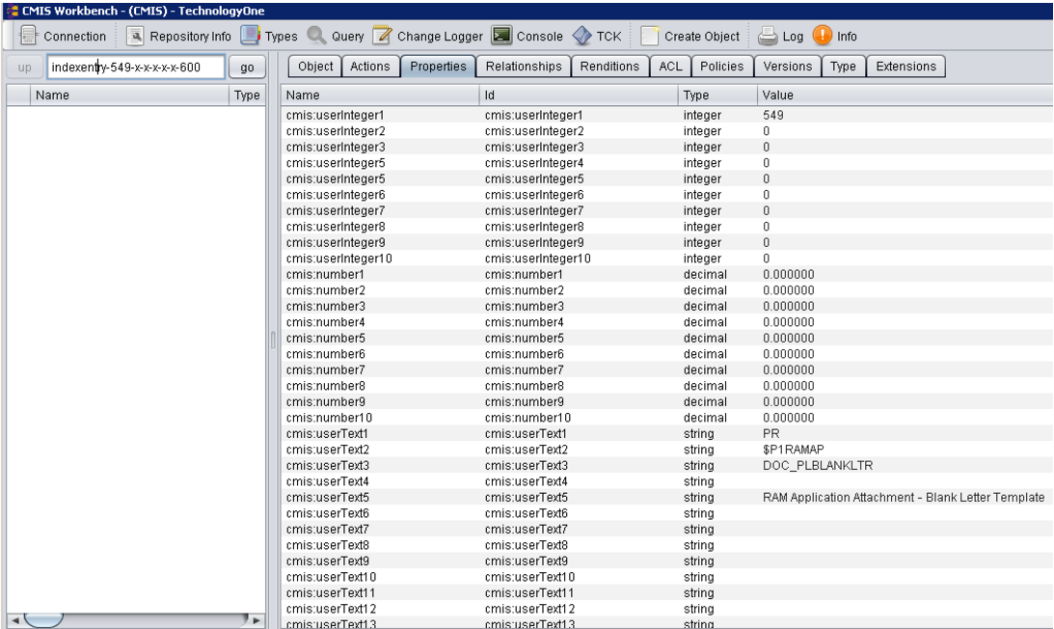Viewport: 1054px width, 629px height.
Task: Click the Create Object icon
Action: 649,36
